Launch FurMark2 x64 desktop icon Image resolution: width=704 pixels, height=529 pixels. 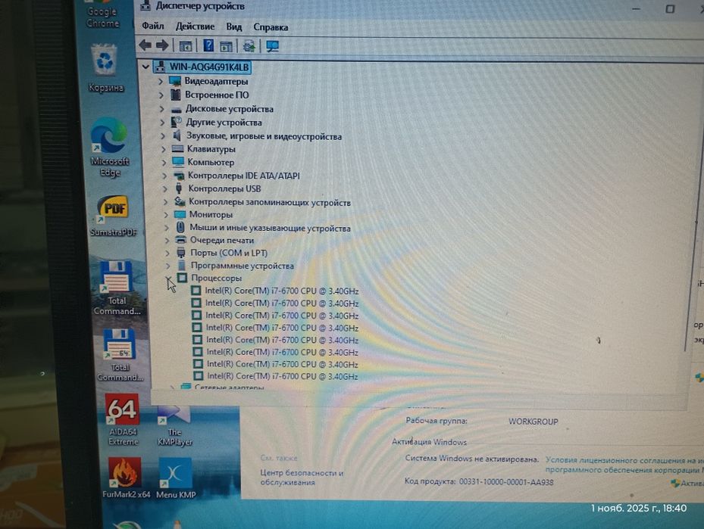tap(126, 478)
